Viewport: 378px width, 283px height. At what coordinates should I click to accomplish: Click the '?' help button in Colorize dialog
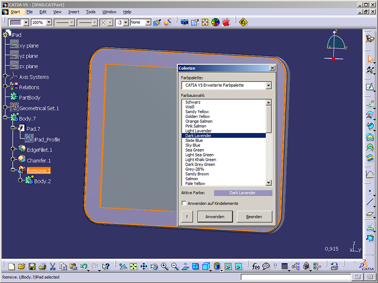click(x=187, y=216)
